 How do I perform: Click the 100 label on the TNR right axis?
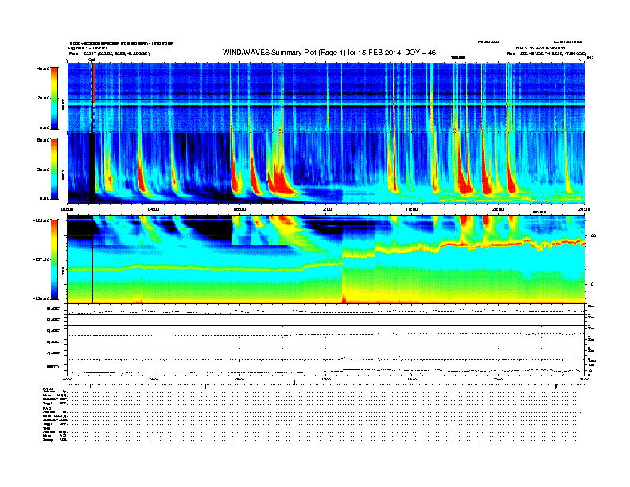click(x=592, y=236)
